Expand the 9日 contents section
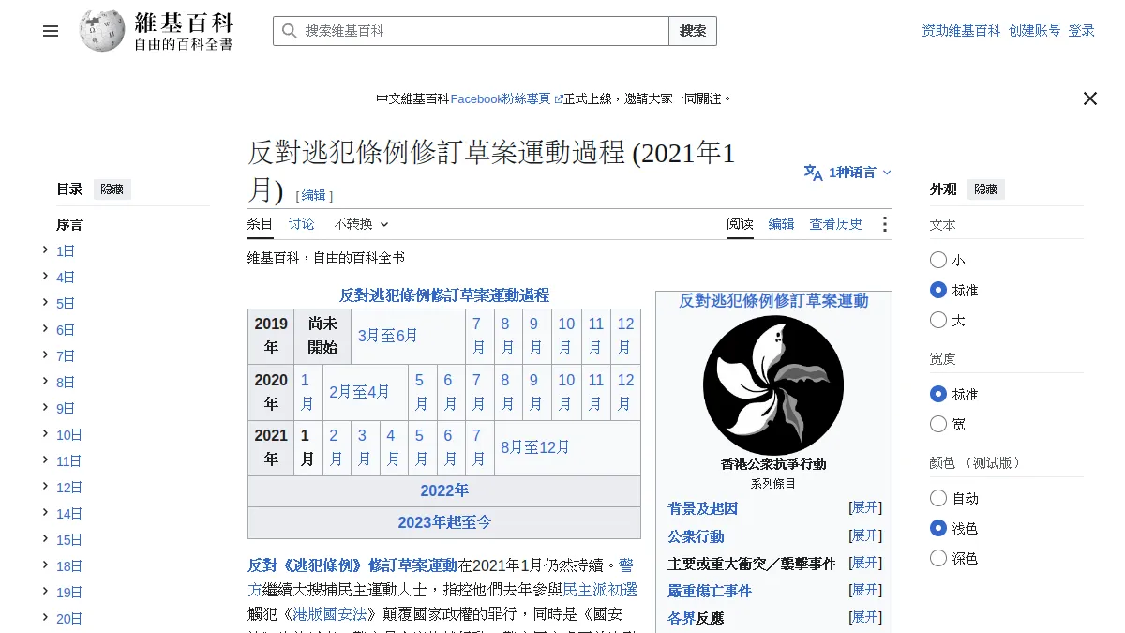Image resolution: width=1125 pixels, height=633 pixels. click(x=45, y=408)
